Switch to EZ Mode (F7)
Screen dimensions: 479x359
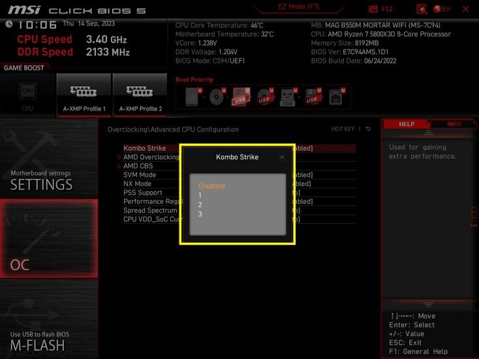[x=298, y=7]
